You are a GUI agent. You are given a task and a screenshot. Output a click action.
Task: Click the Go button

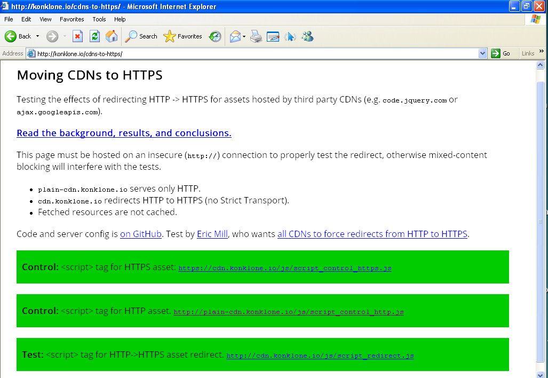click(501, 53)
